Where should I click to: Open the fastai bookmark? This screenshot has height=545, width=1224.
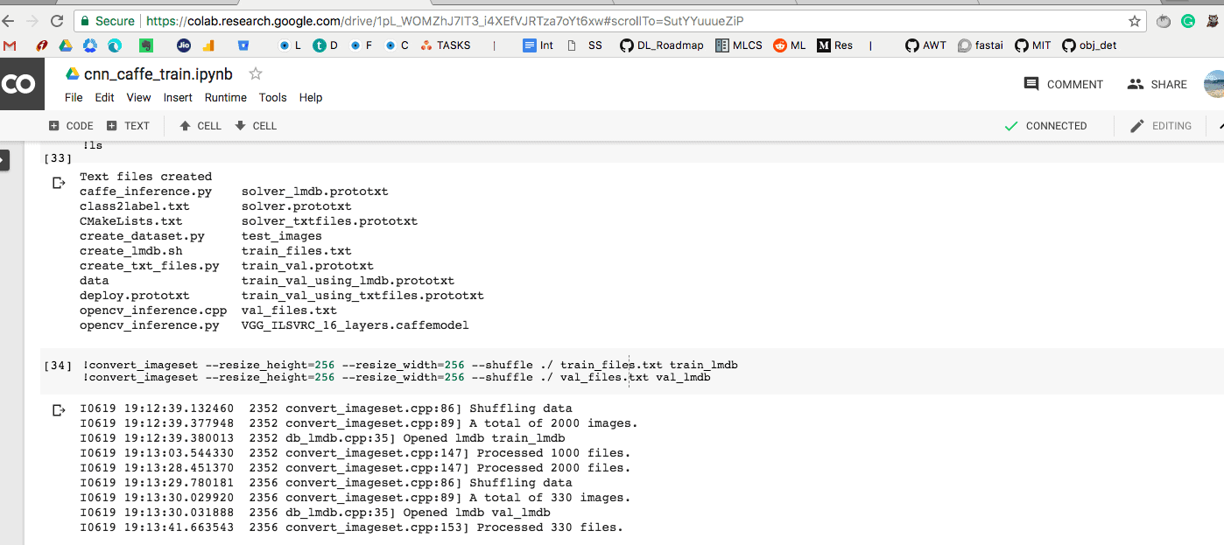981,45
